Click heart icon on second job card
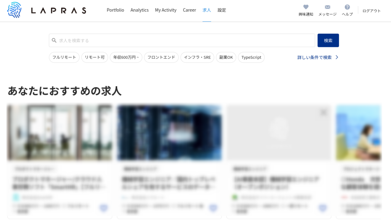This screenshot has height=223, width=391. click(x=213, y=208)
